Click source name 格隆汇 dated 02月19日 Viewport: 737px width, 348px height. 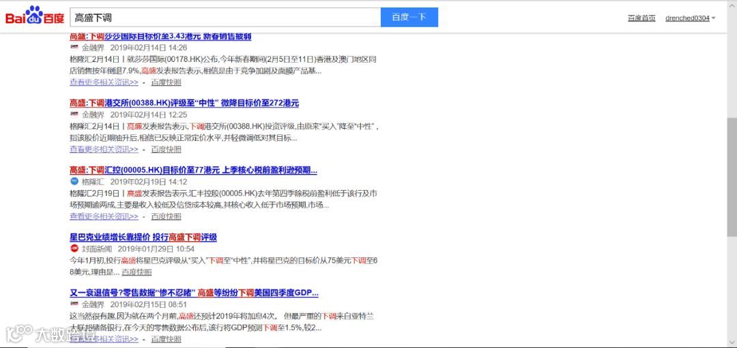pos(93,182)
